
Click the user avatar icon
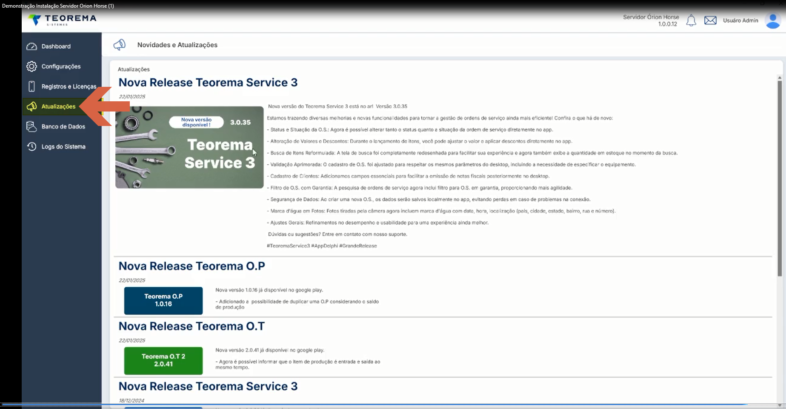coord(773,20)
